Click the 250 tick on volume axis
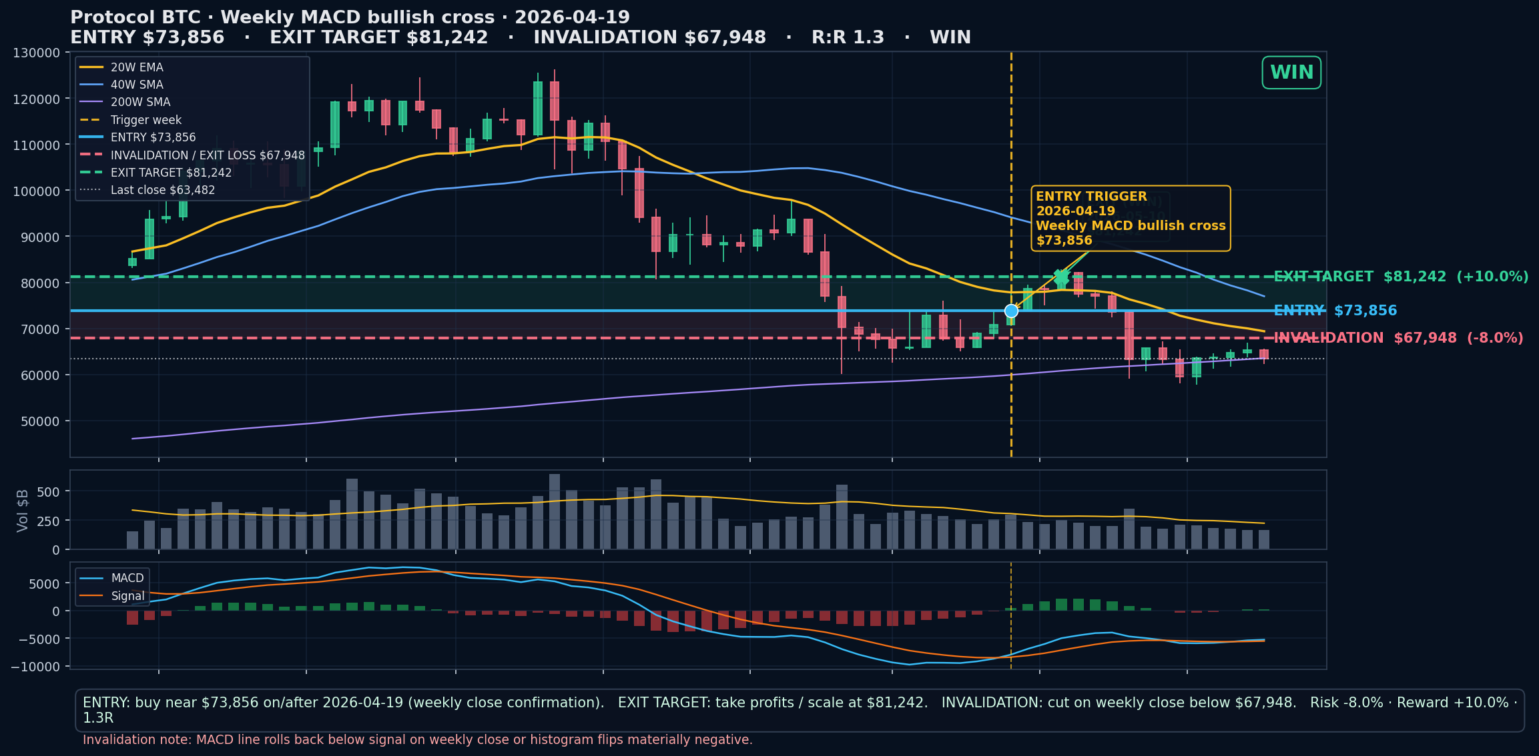1539x756 pixels. point(49,521)
